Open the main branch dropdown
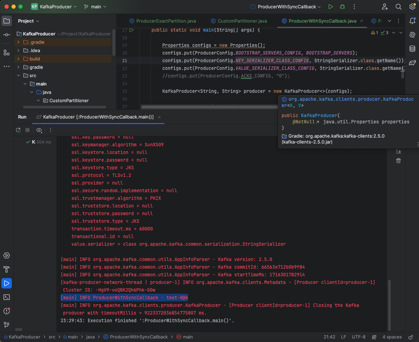419x342 pixels. point(95,7)
